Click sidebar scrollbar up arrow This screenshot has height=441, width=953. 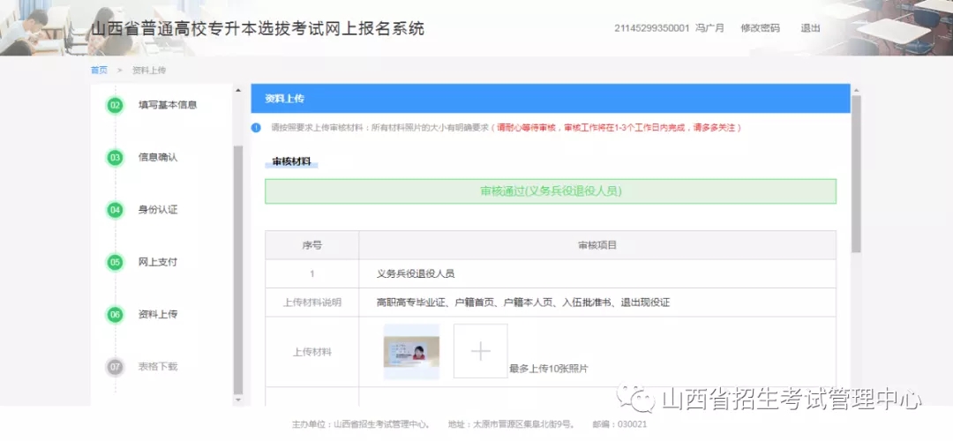pyautogui.click(x=237, y=91)
